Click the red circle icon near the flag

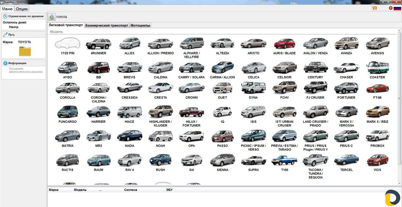tap(391, 8)
